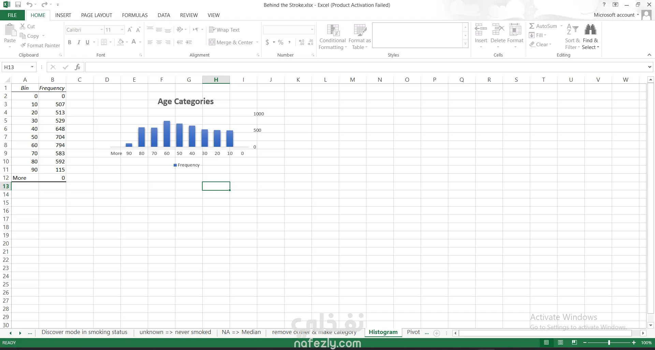Click the Undo arrow icon

tap(29, 5)
